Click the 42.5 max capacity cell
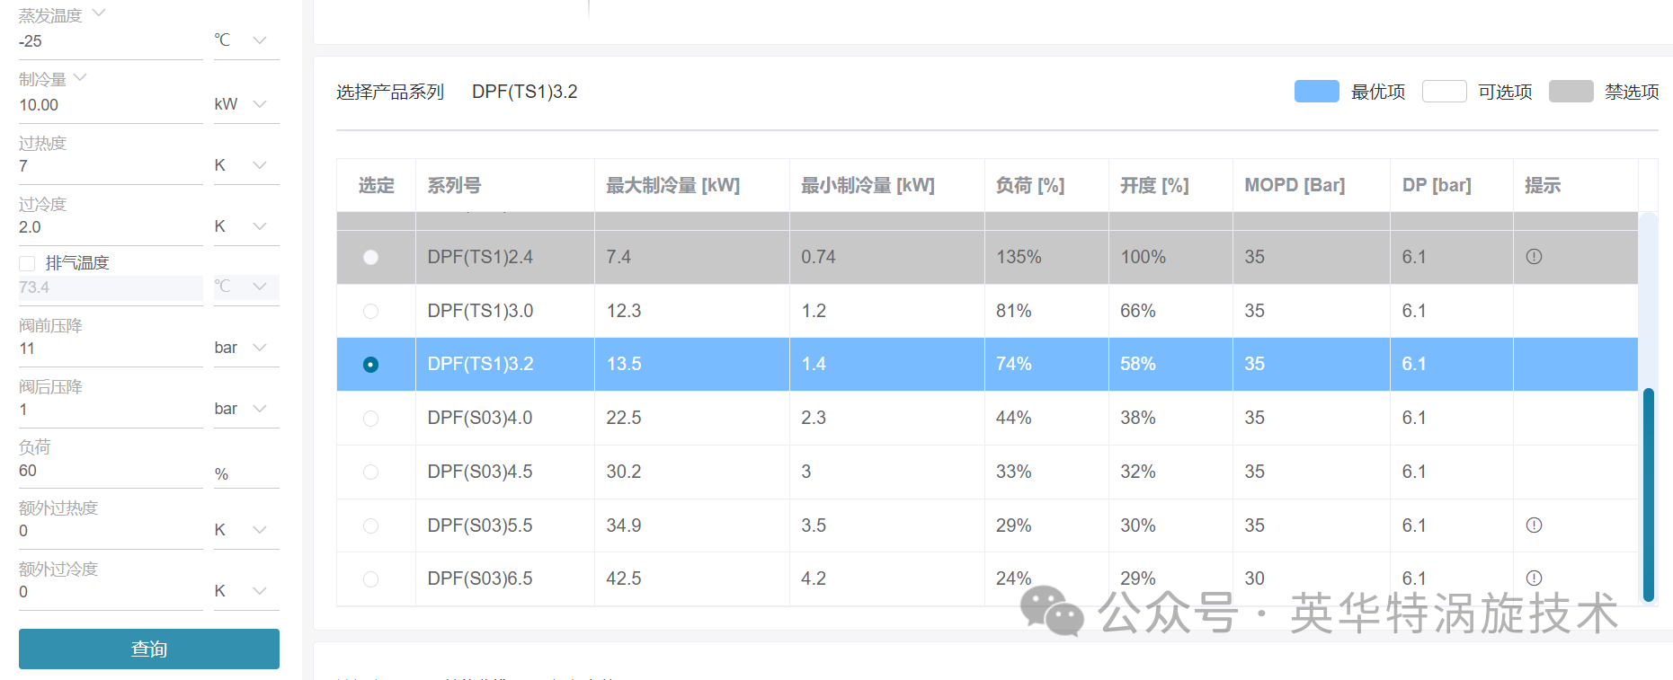The width and height of the screenshot is (1673, 680). pos(692,579)
